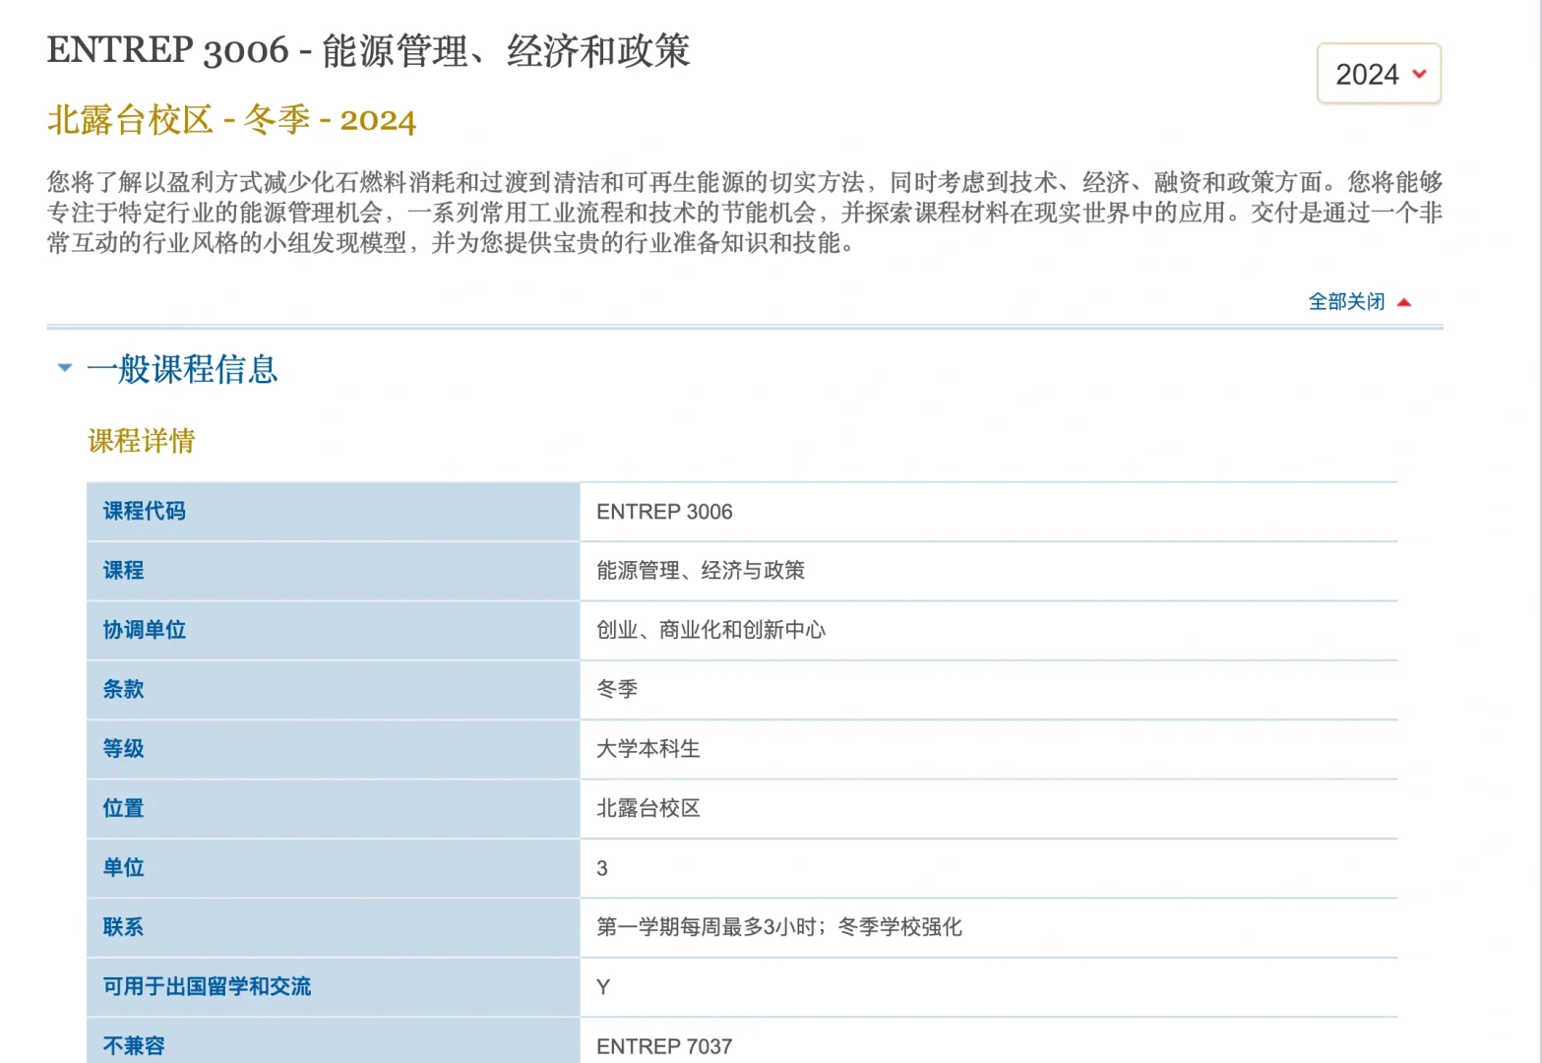Viewport: 1542px width, 1063px height.
Task: Select the value 冬季 in 条款 row
Action: pyautogui.click(x=617, y=689)
